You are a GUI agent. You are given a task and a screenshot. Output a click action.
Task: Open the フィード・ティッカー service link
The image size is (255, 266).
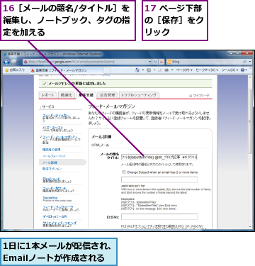coord(56,115)
